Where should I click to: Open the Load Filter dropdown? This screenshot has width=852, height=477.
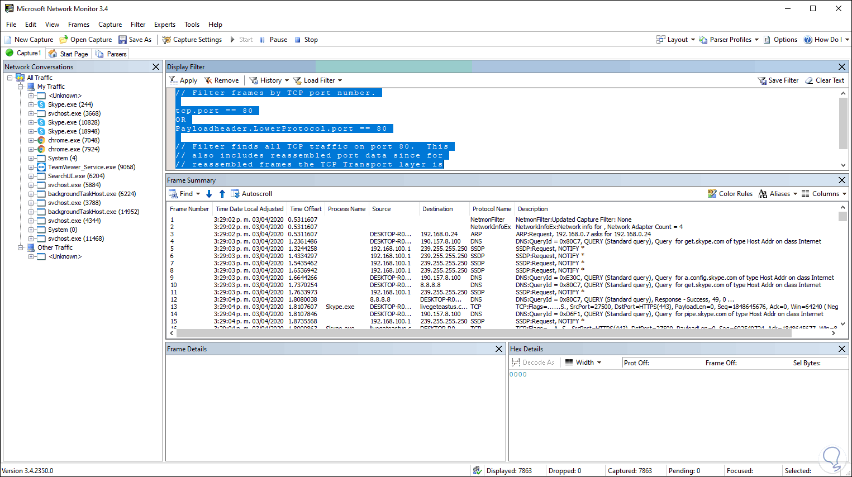click(318, 80)
